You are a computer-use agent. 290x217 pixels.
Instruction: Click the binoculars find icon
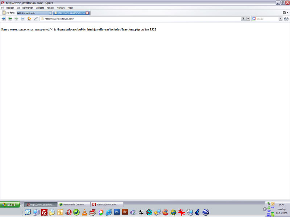[286, 19]
